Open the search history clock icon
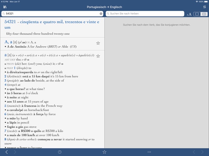The width and height of the screenshot is (209, 156). coord(59,152)
